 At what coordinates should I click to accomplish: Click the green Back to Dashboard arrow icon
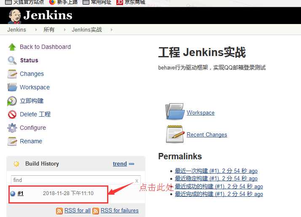pyautogui.click(x=12, y=47)
